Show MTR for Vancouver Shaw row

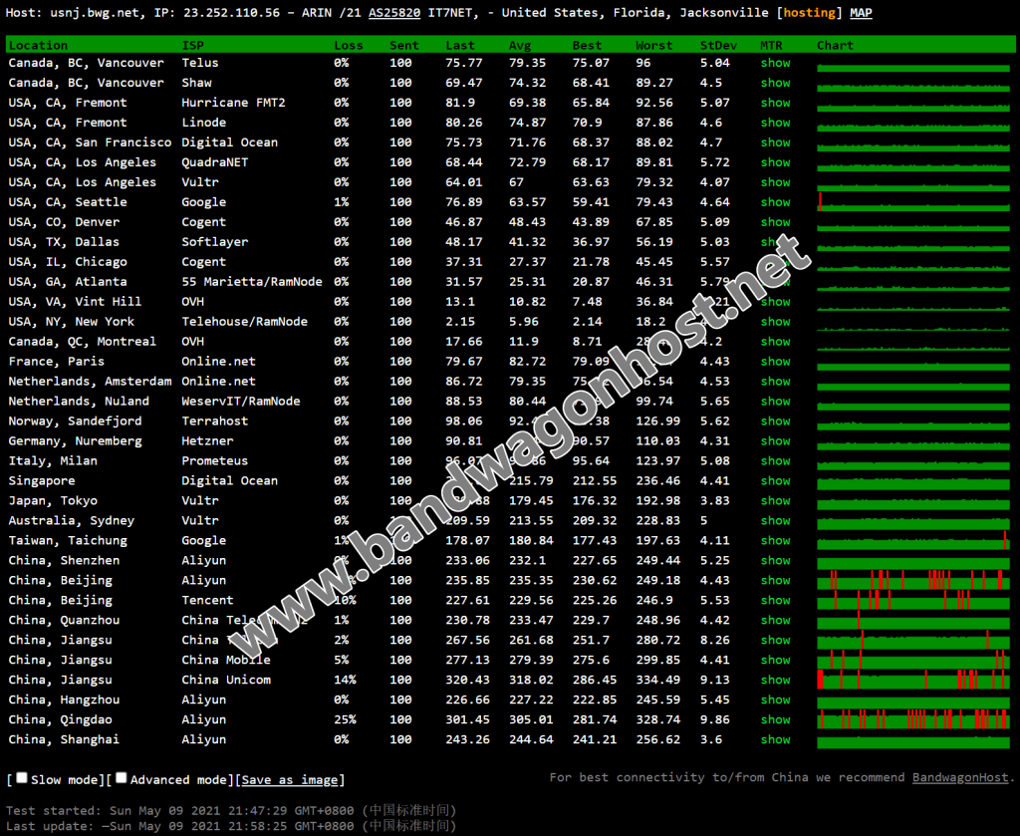coord(775,84)
